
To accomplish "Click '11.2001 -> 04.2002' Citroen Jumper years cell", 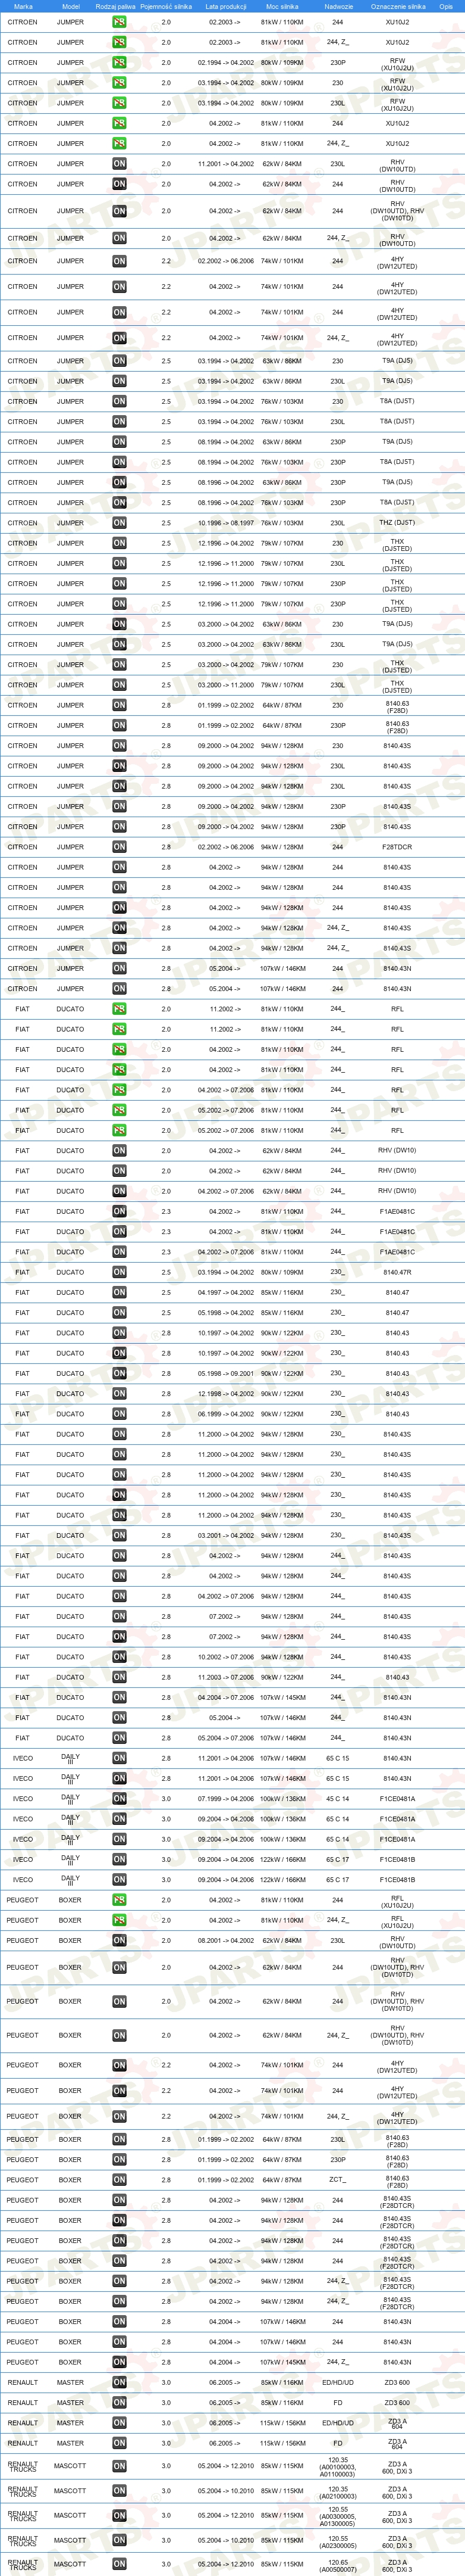I will coord(225,164).
